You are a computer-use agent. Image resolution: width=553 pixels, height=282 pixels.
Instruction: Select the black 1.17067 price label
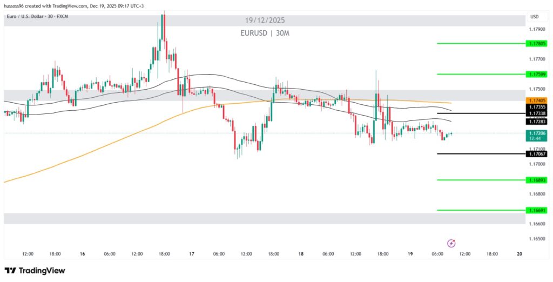point(537,154)
